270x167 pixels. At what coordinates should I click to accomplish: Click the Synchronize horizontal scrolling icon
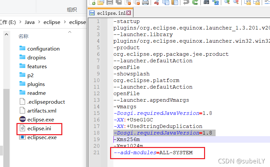pyautogui.click(x=257, y=2)
